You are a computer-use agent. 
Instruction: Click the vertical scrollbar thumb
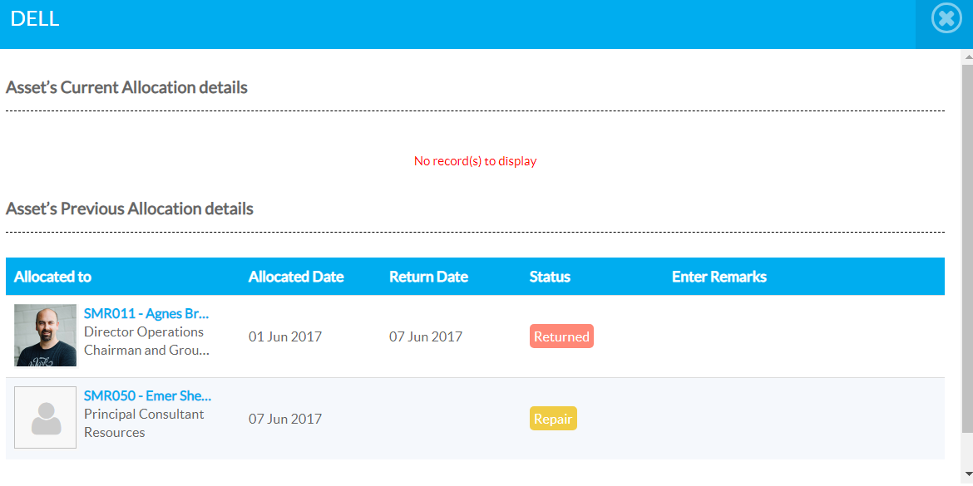967,248
